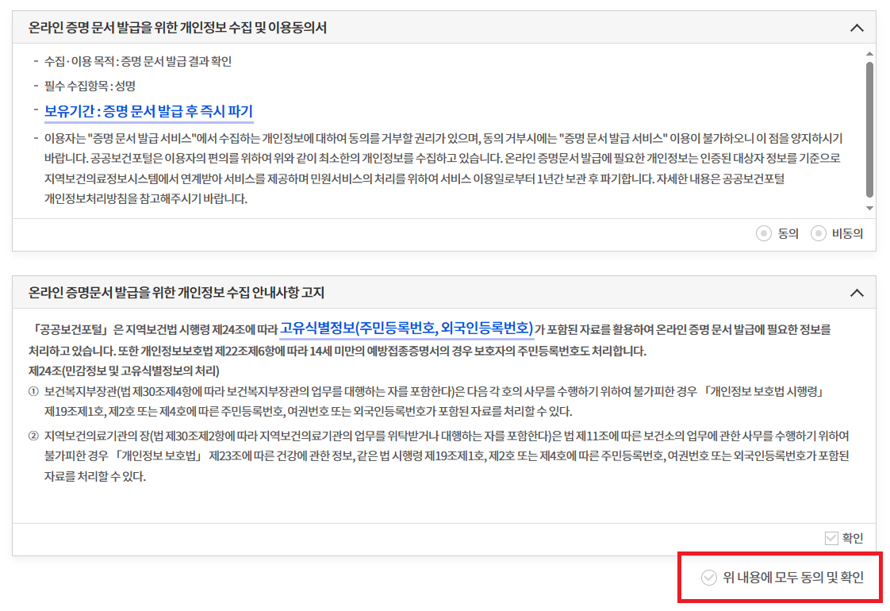890x611 pixels.
Task: Click the 비동의 radio circle icon
Action: [x=818, y=234]
